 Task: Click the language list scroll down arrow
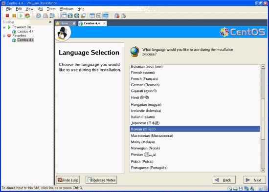pos(263,170)
